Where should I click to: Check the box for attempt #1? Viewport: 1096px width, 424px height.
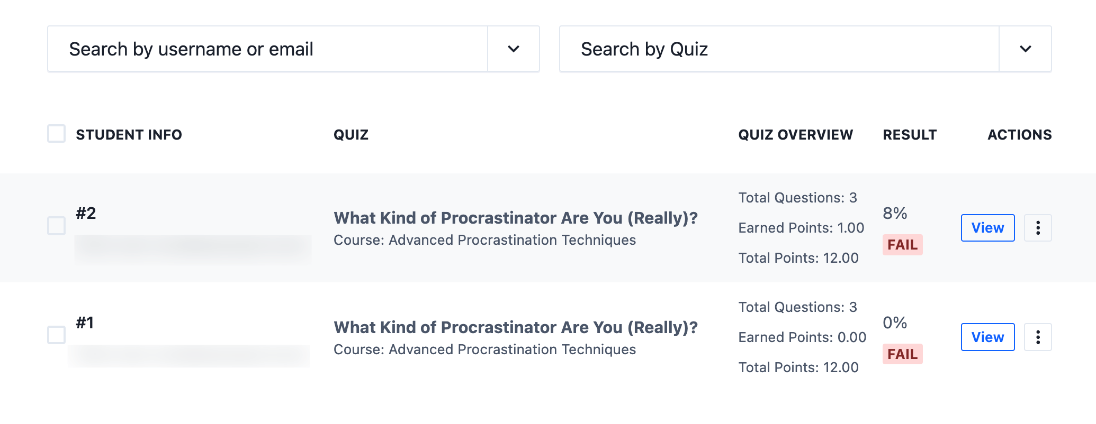coord(57,335)
